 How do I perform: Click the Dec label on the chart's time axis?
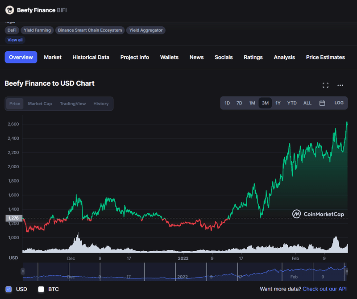(x=71, y=258)
